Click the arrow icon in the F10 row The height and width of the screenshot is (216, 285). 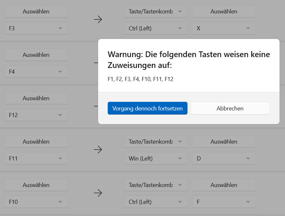(x=98, y=193)
